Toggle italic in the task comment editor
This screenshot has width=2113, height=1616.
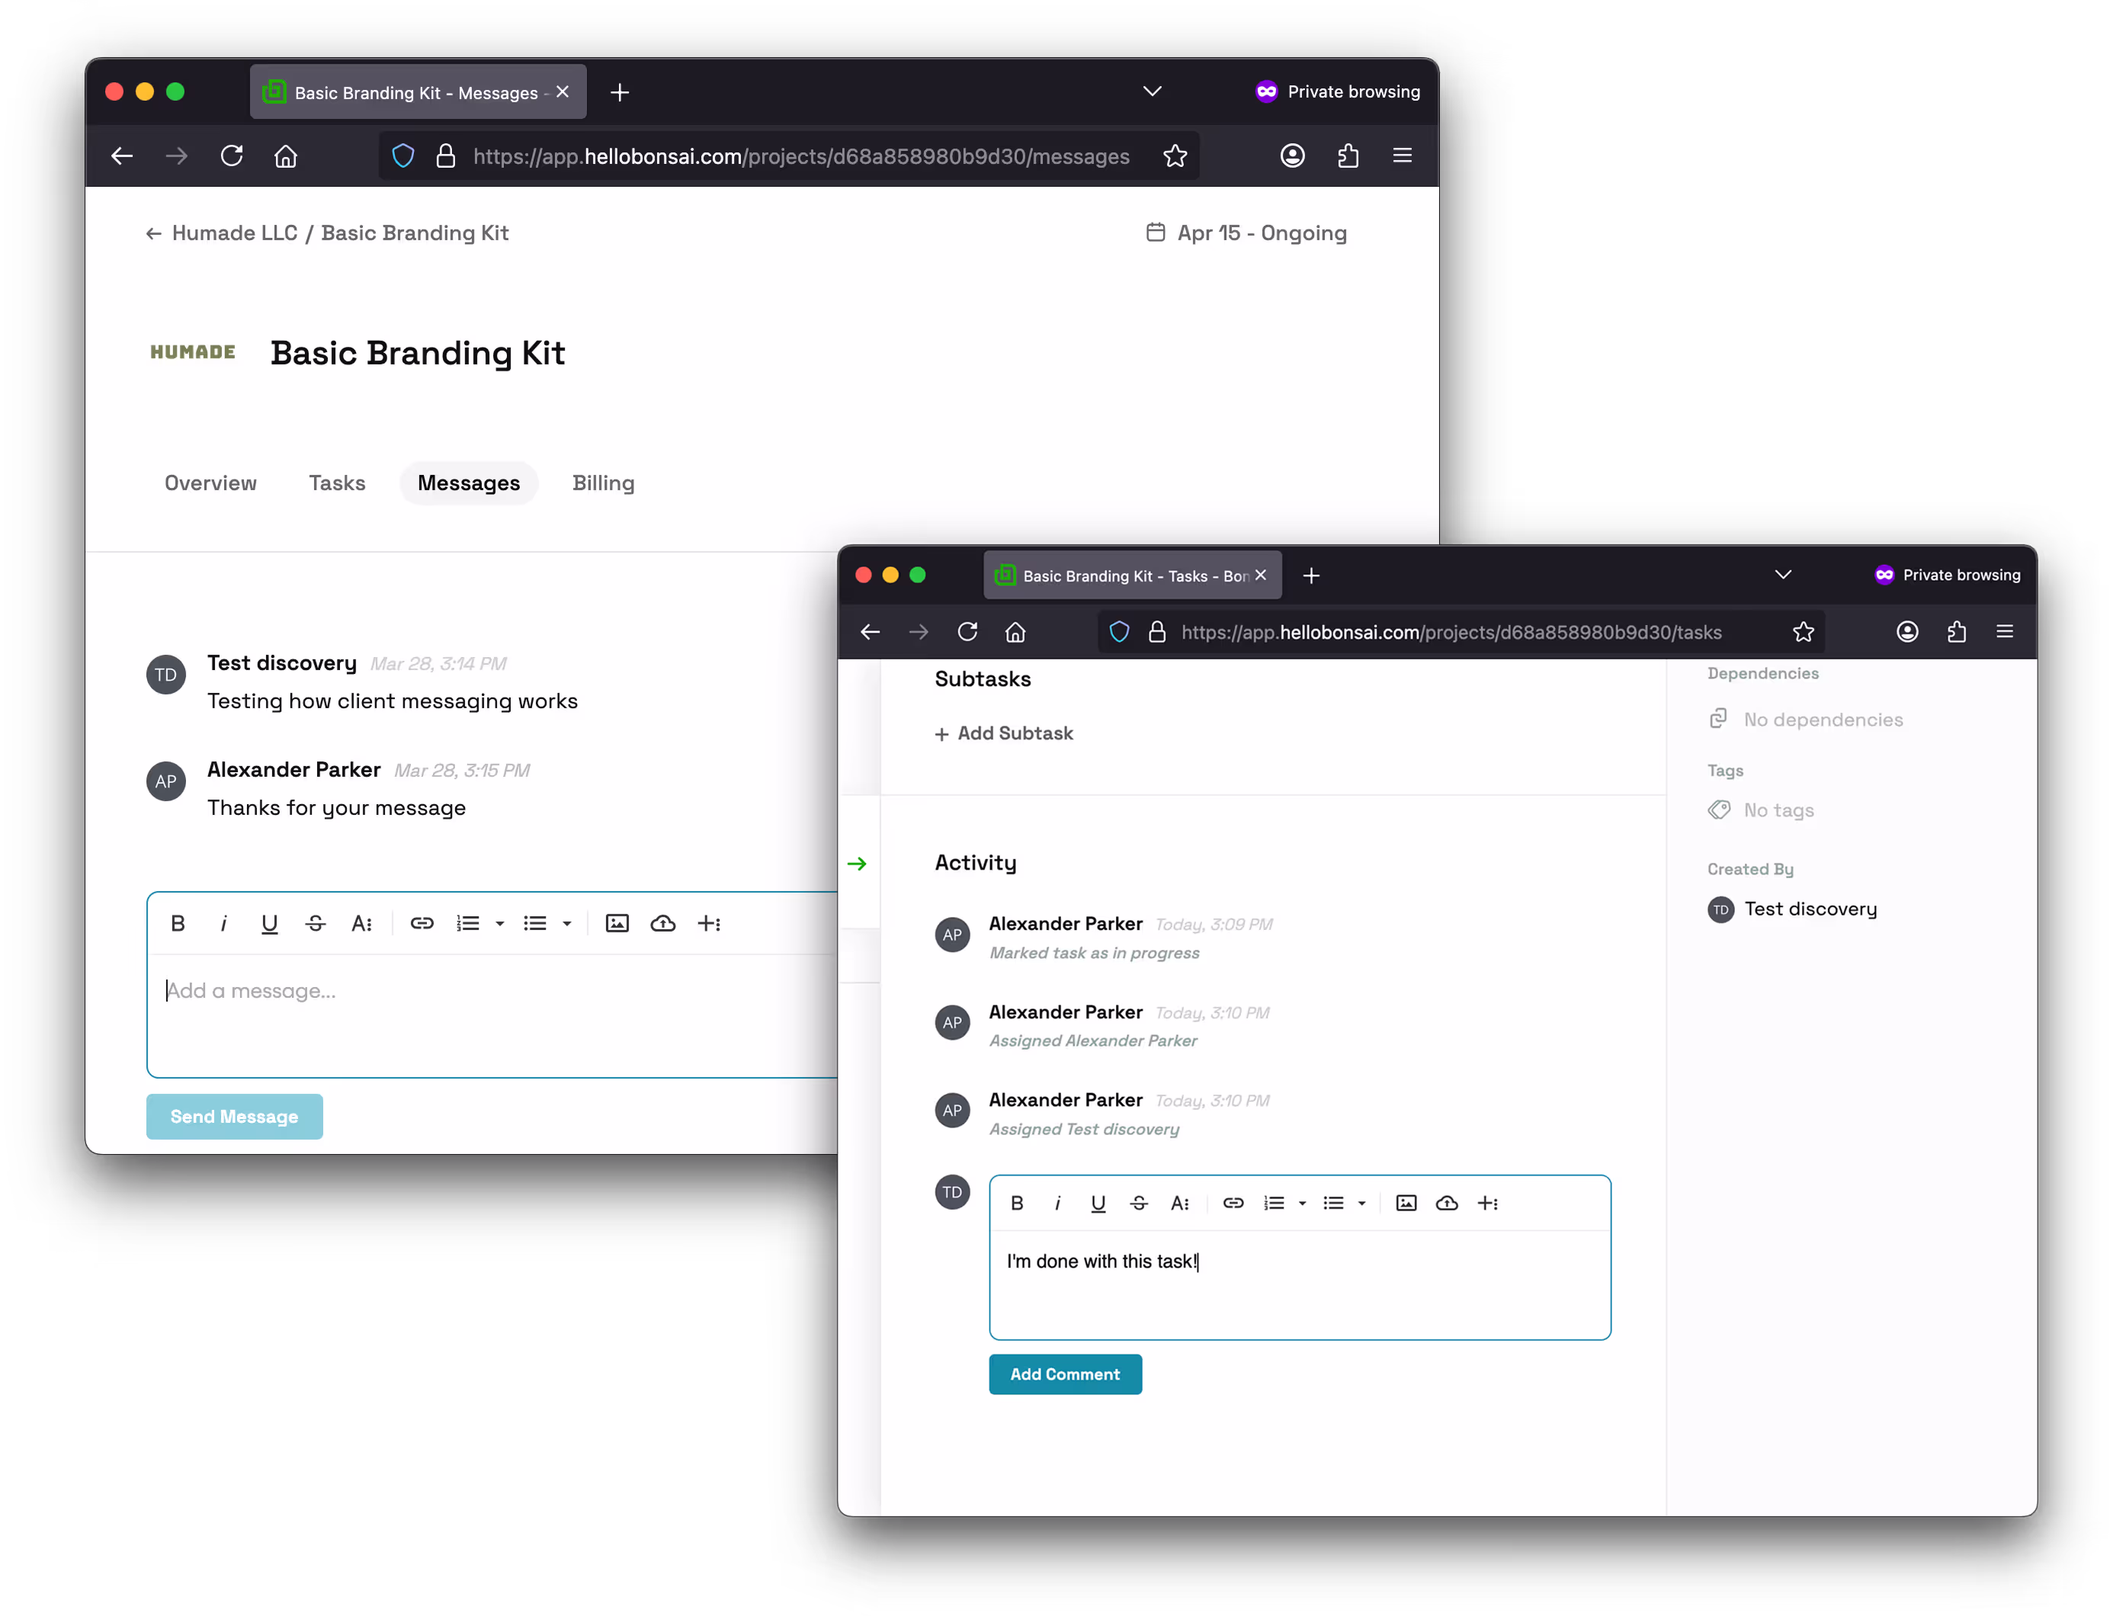pos(1058,1204)
